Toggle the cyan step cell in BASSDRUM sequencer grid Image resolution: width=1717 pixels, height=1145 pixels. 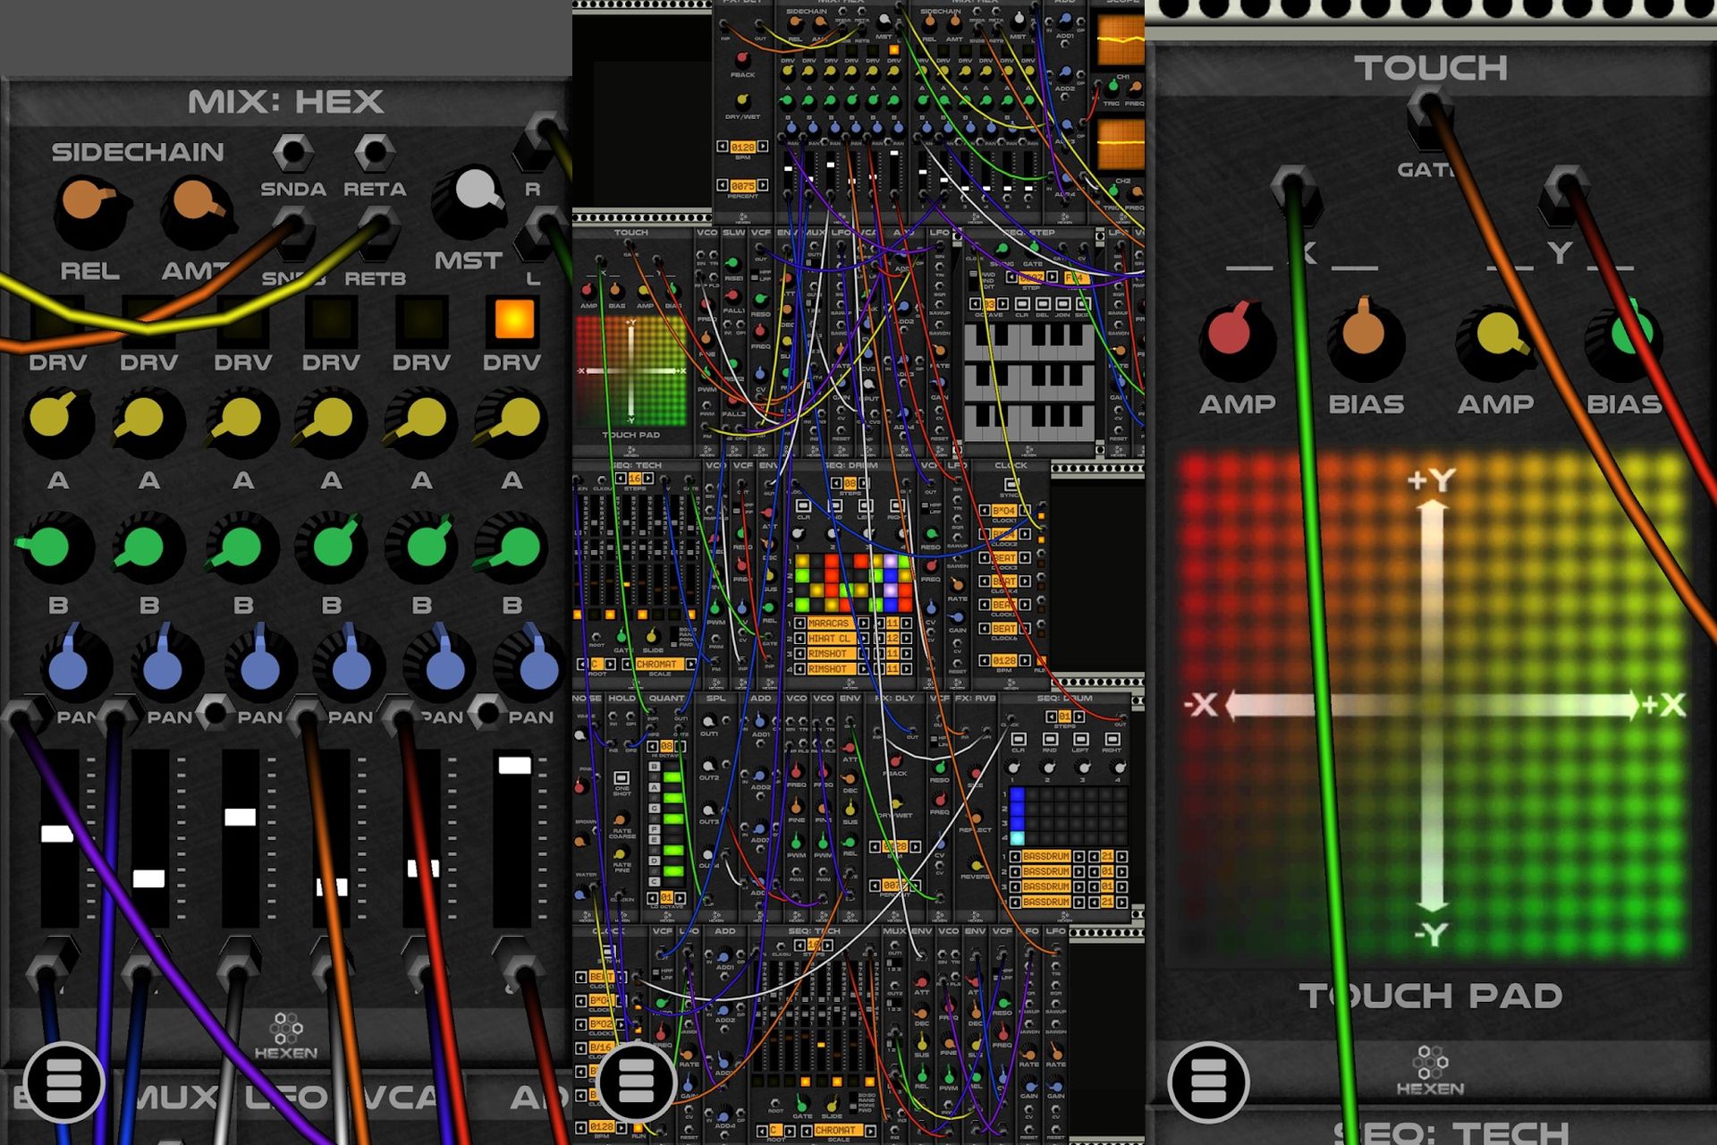1017,838
